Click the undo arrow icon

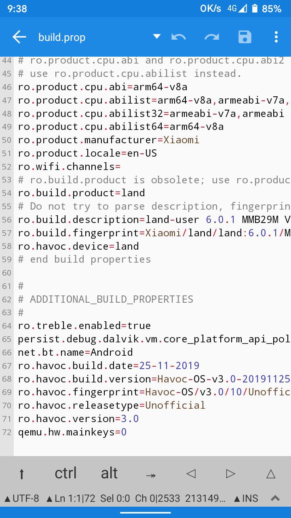point(179,37)
